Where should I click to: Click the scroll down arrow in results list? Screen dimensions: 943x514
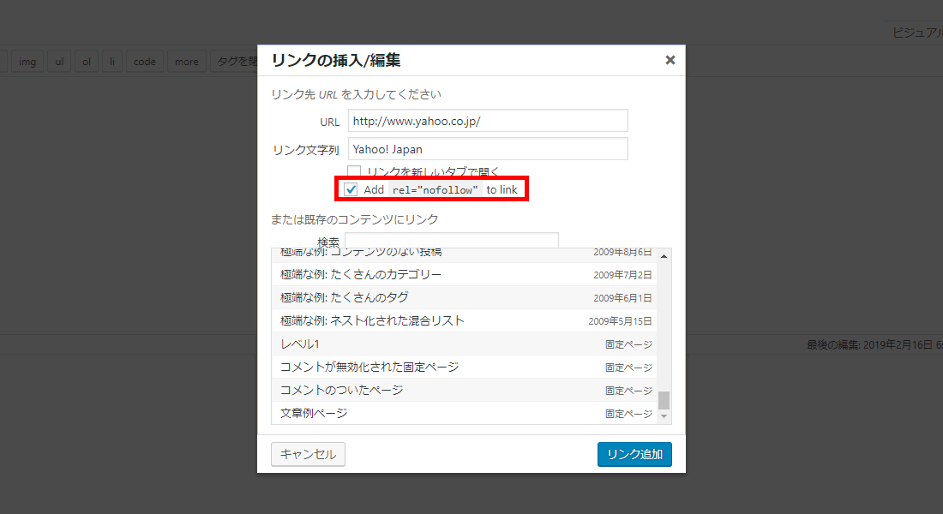664,416
